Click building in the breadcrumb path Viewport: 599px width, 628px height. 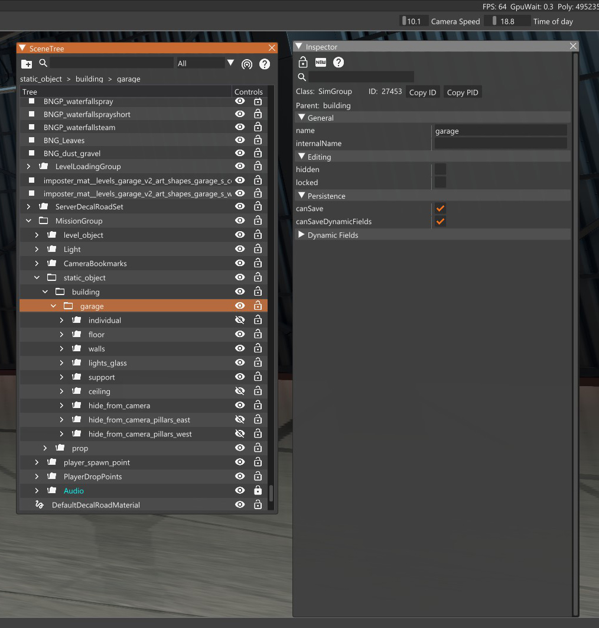click(x=89, y=79)
